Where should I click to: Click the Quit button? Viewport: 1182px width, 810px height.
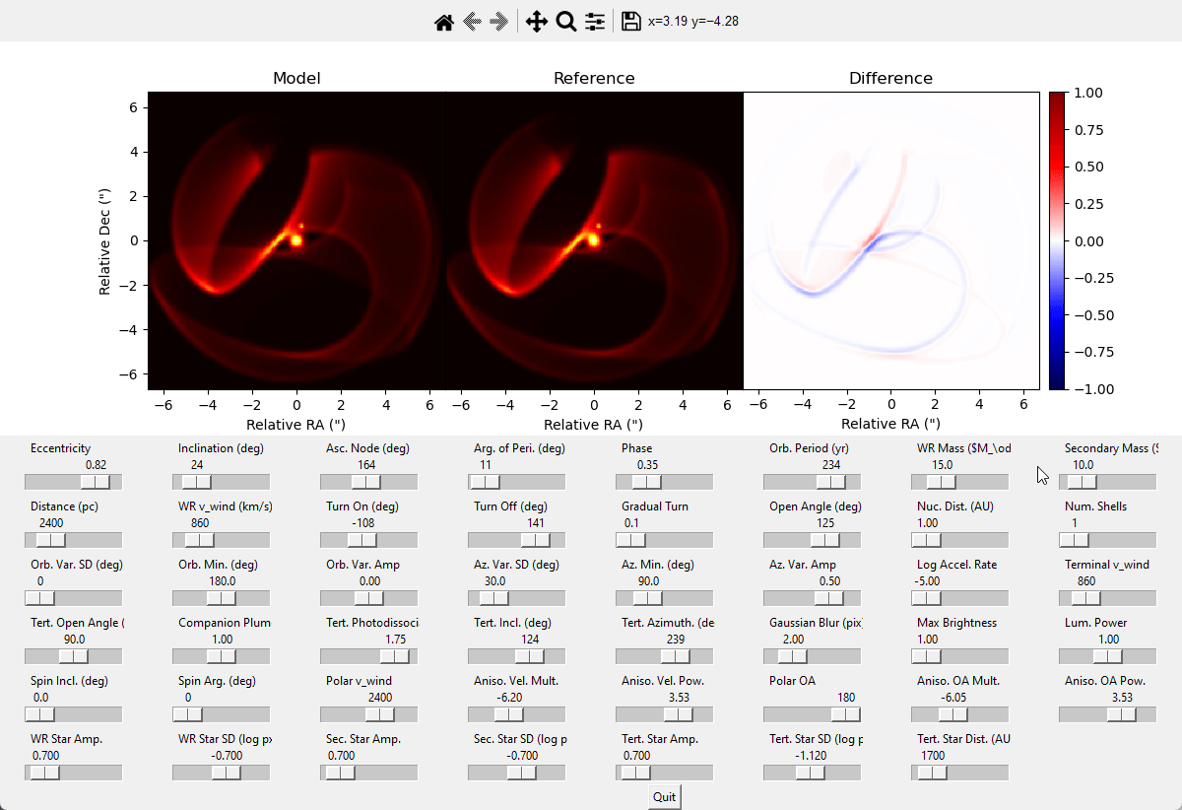(x=665, y=796)
